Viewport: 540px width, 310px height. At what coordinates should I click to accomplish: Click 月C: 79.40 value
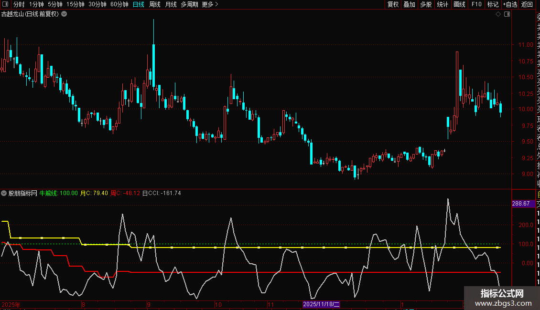coord(94,193)
